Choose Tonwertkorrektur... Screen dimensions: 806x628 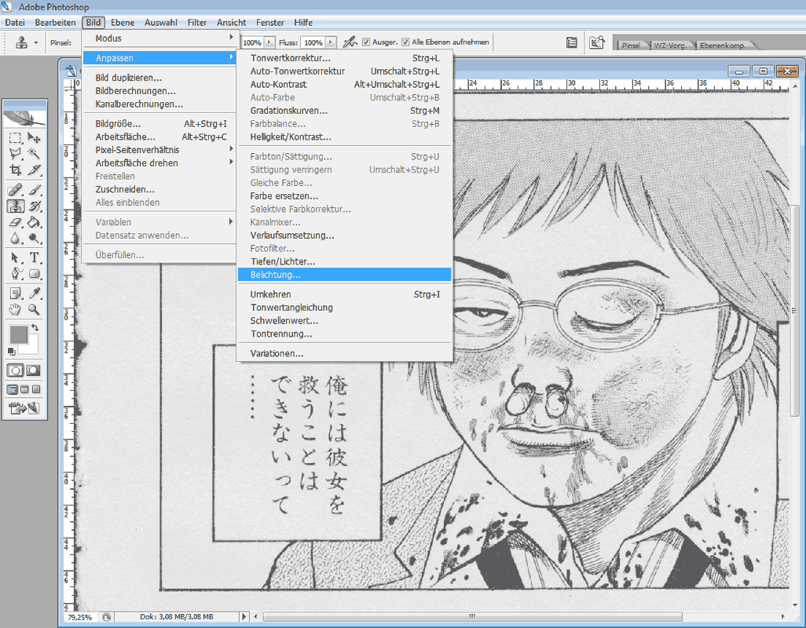point(344,58)
